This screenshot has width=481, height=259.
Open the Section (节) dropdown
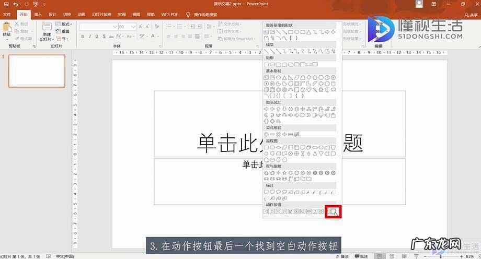point(62,39)
